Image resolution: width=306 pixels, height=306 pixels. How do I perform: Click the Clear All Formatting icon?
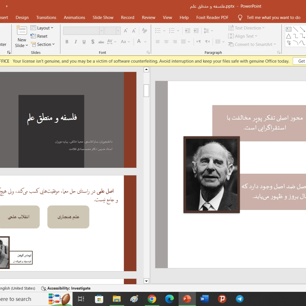[x=144, y=31]
